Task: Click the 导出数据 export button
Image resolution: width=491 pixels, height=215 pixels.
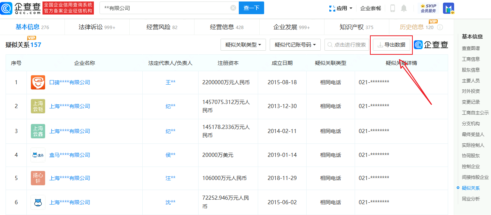Action: pos(391,45)
